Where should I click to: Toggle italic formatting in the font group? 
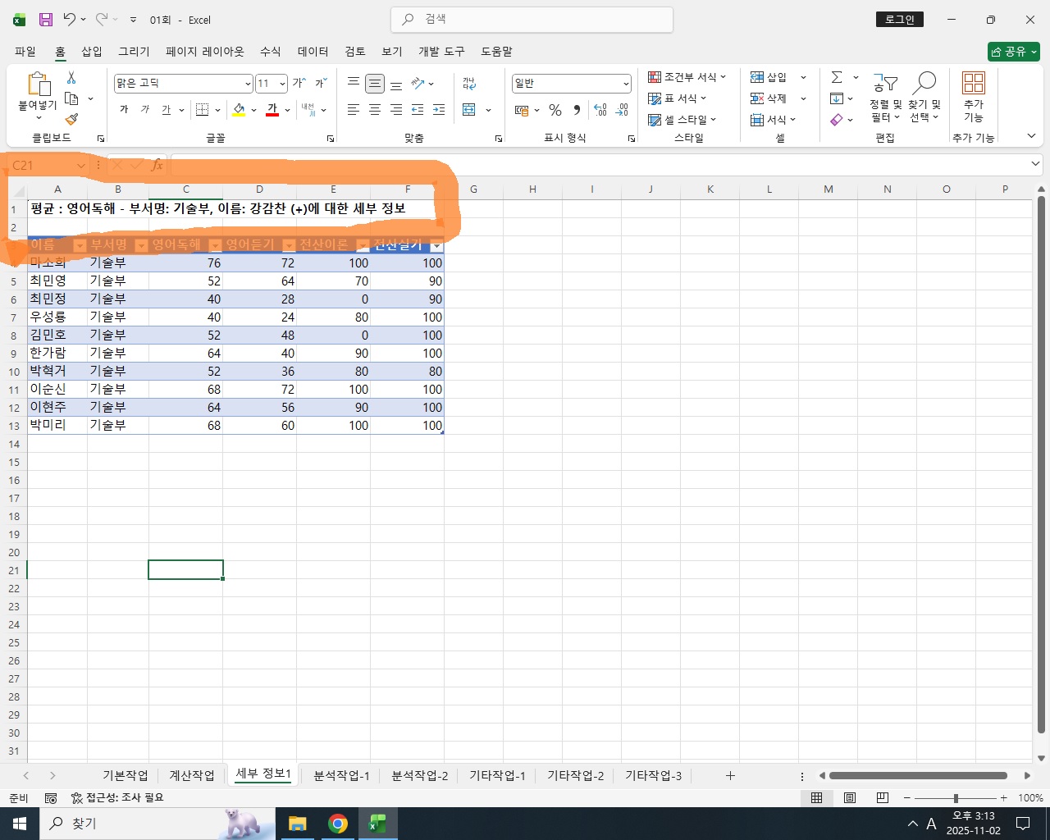(145, 110)
